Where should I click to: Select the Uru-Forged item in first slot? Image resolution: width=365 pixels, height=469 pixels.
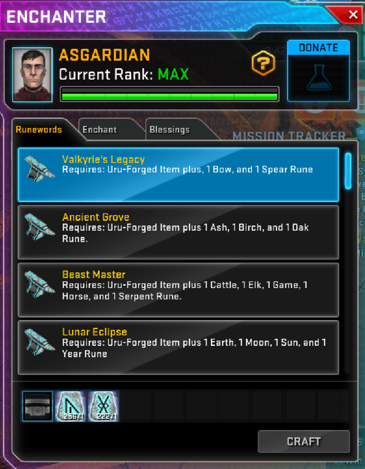(x=37, y=406)
